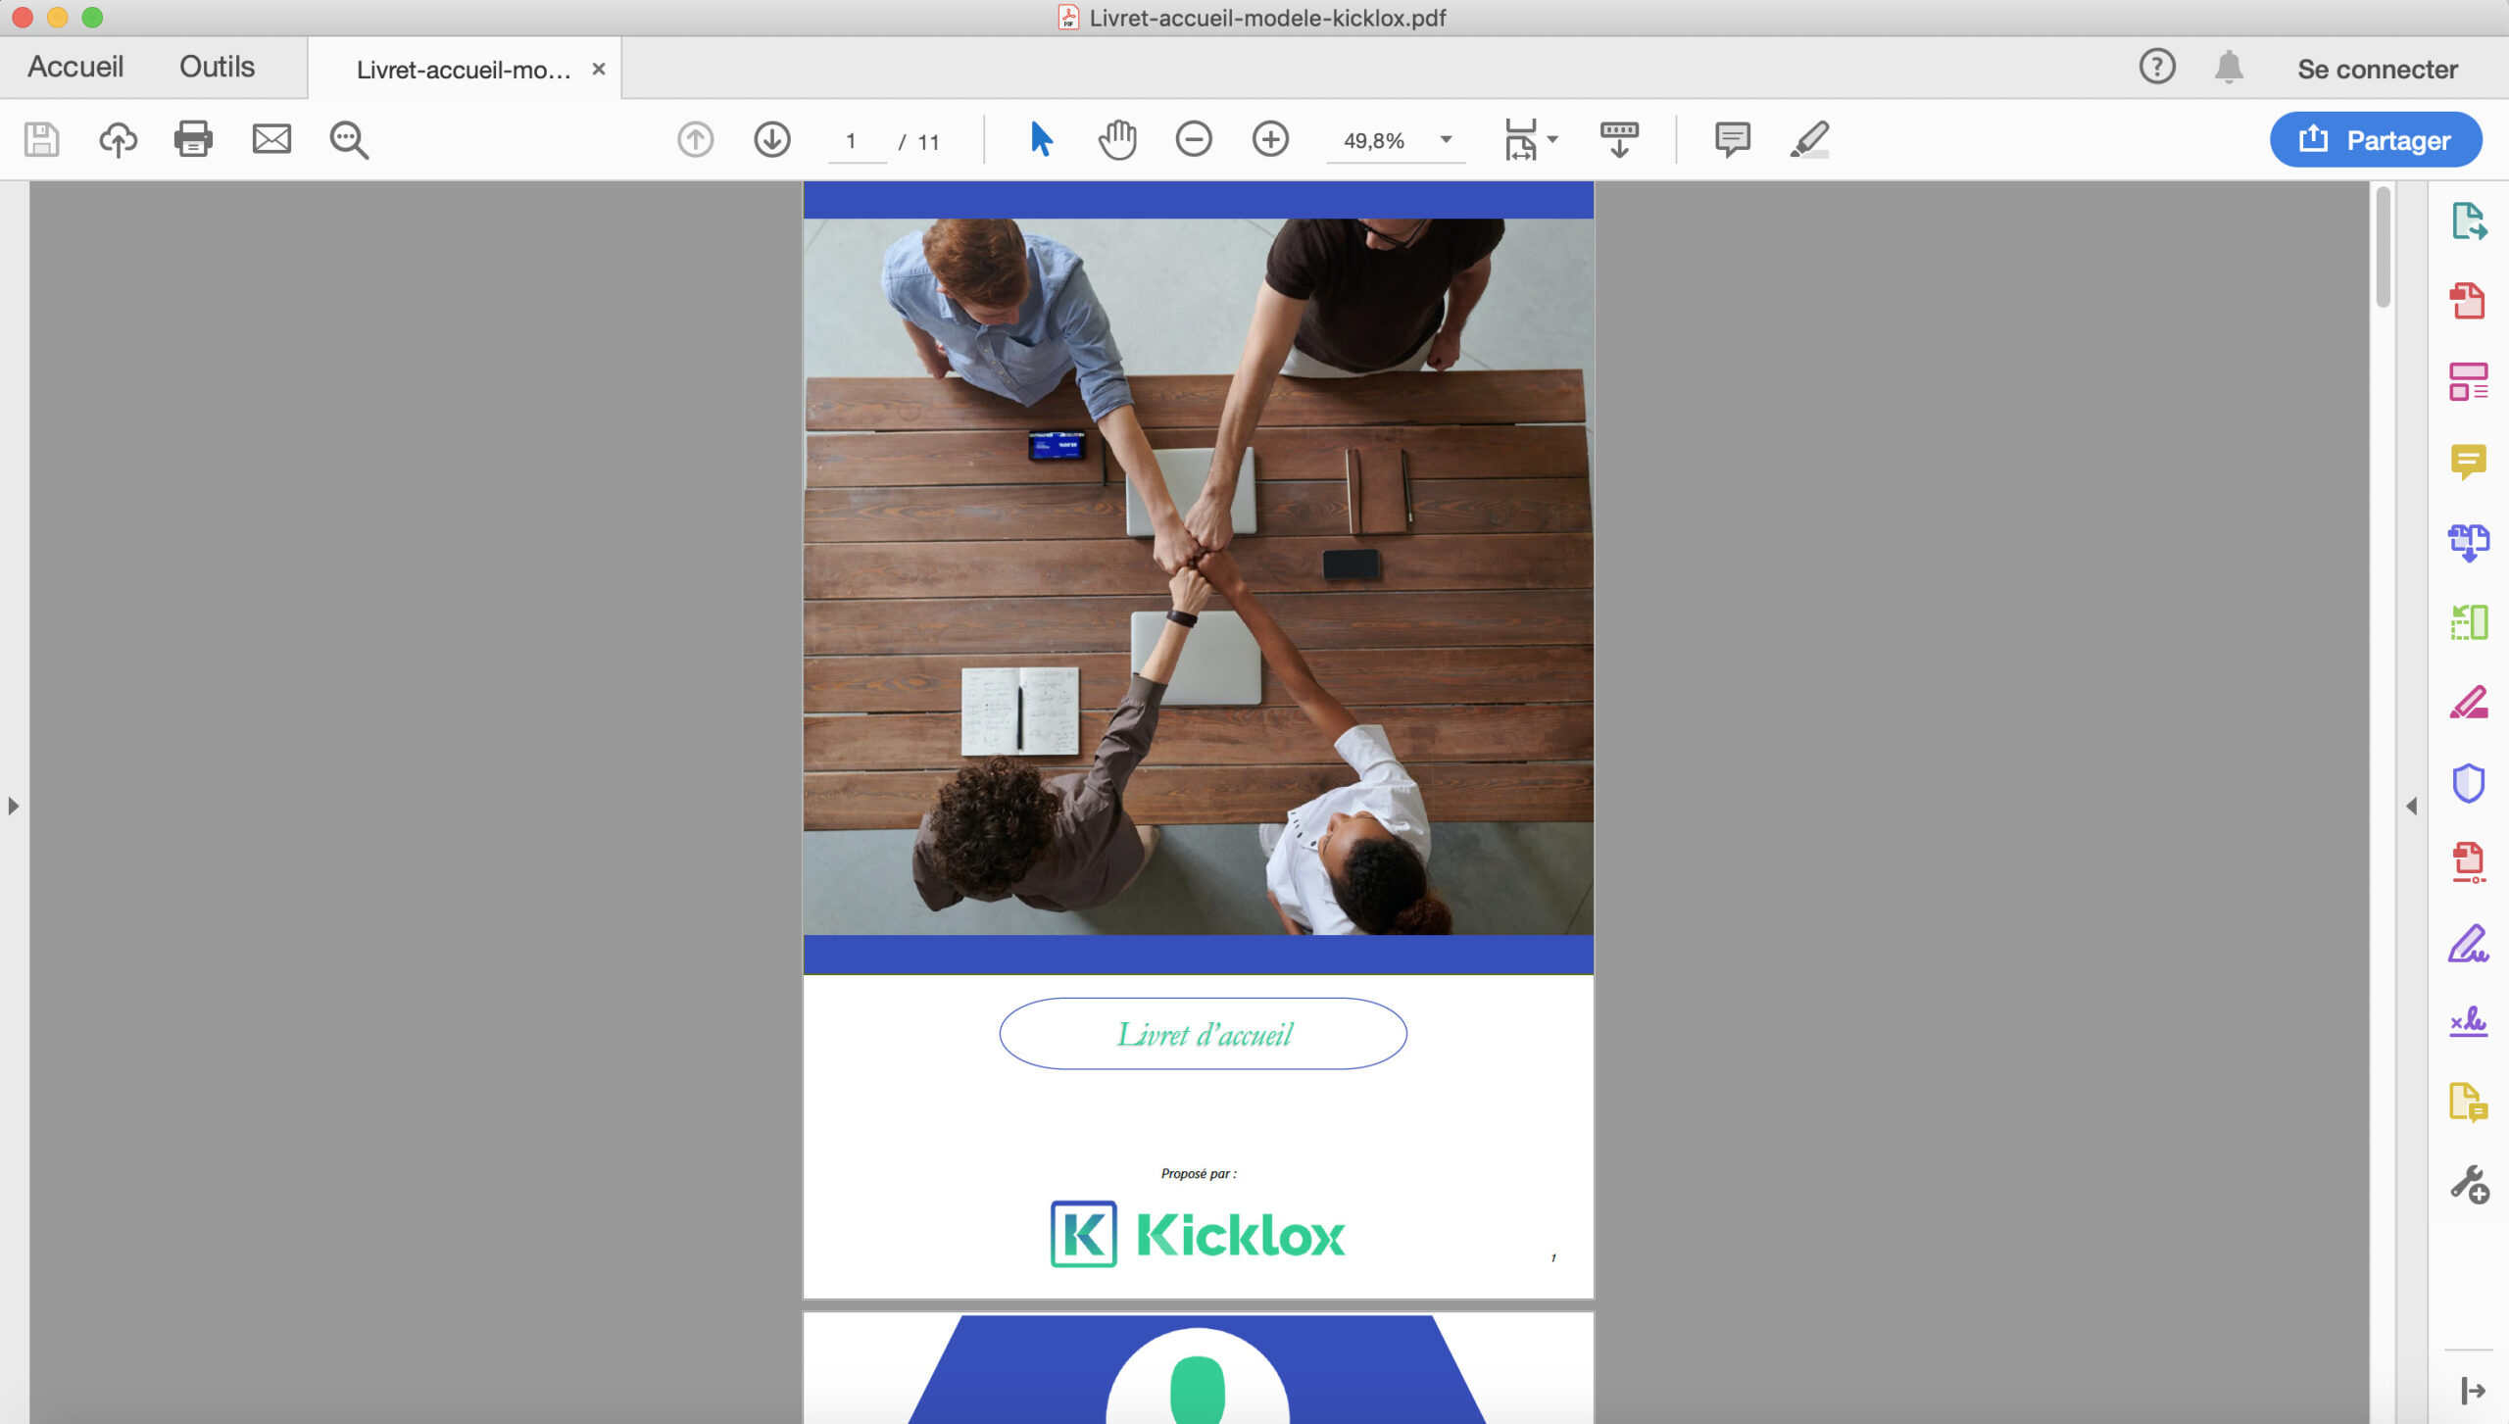Open the search text magnifier tool
Screen dimensions: 2509x1424
point(349,140)
